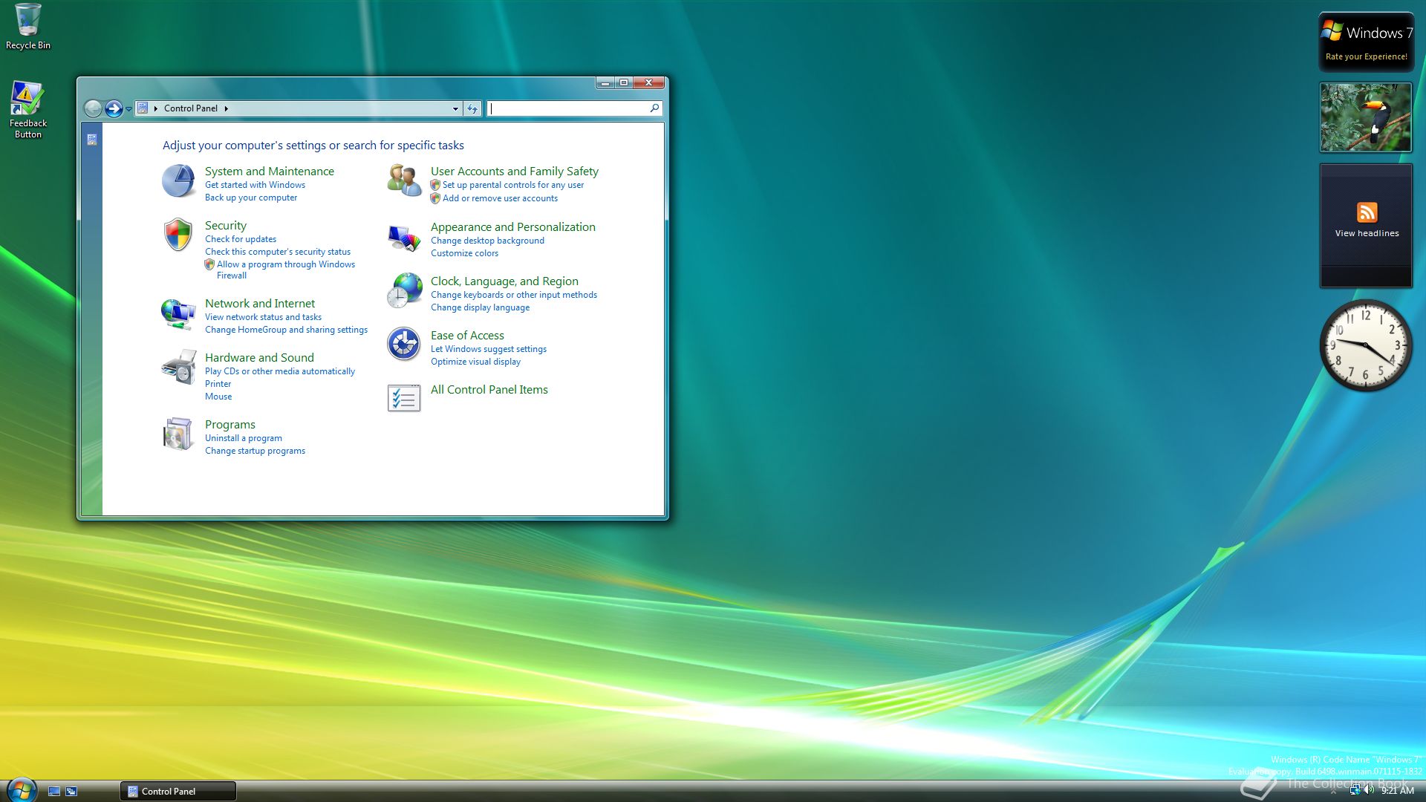The height and width of the screenshot is (802, 1426).
Task: Click the Back navigation arrow button
Action: tap(93, 109)
